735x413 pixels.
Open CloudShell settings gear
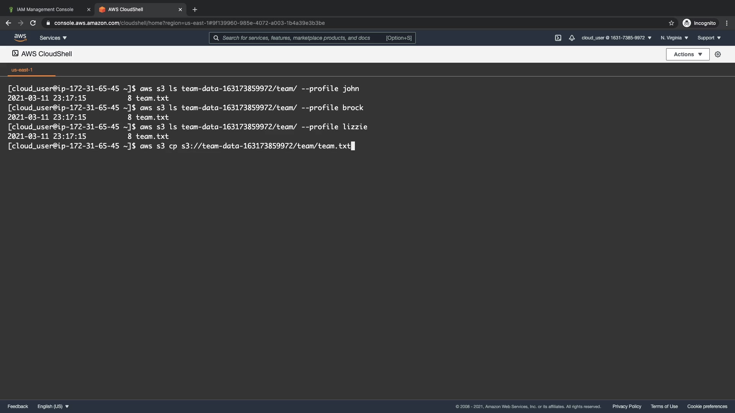tap(718, 54)
